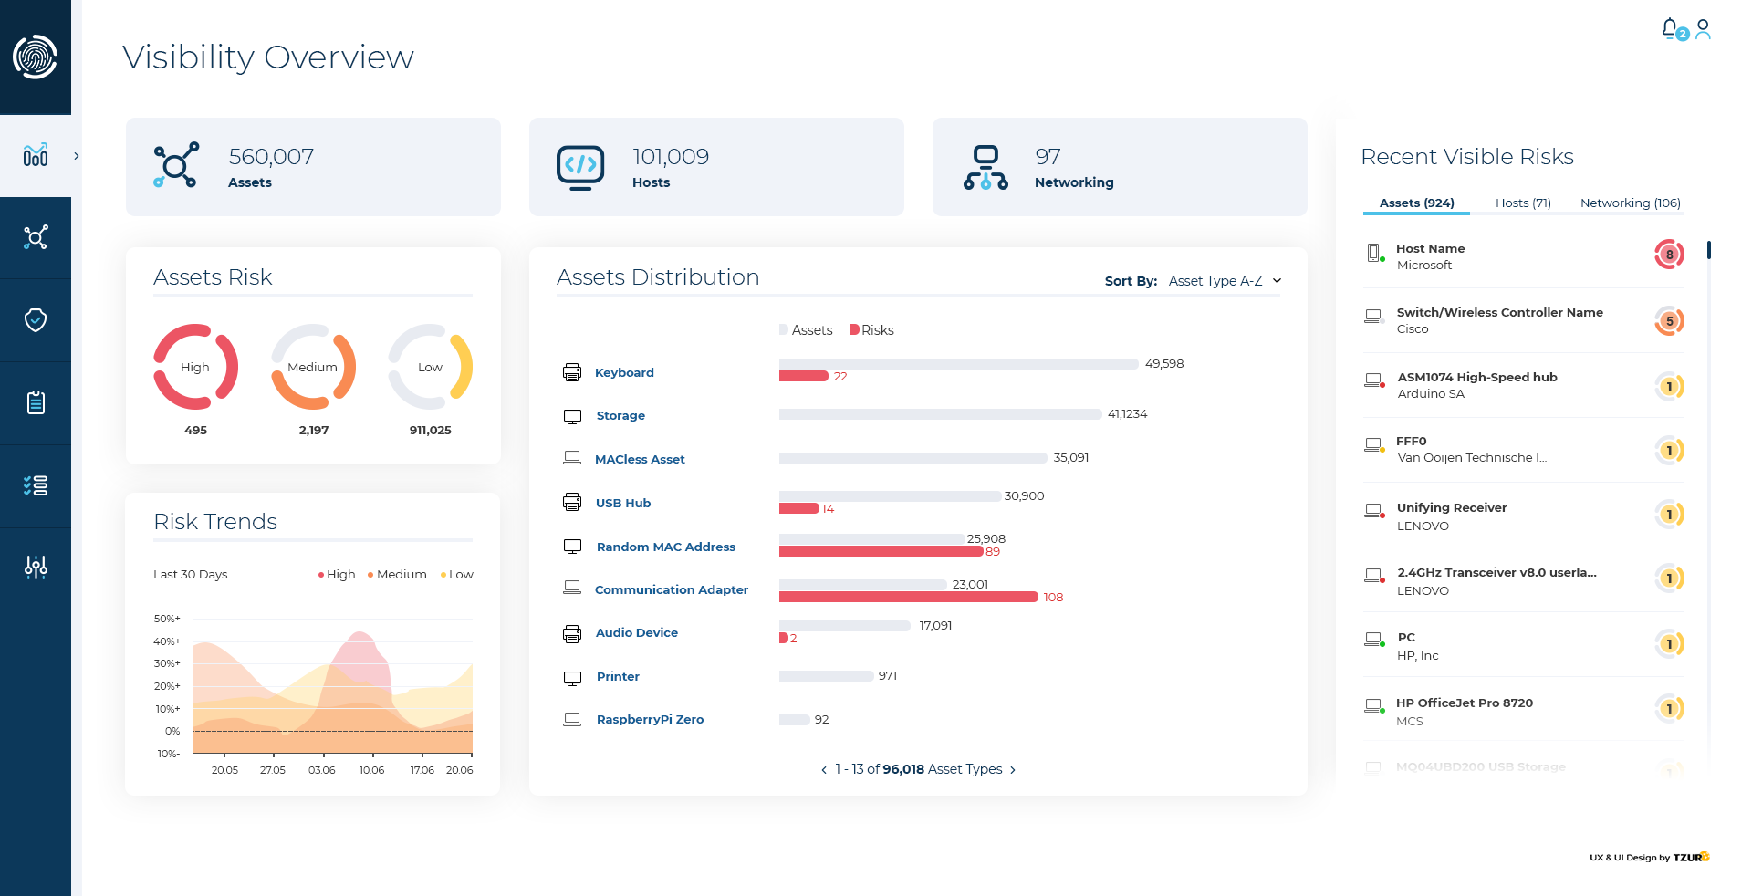Click the Storage row monitor icon
The image size is (1752, 896).
(x=572, y=416)
